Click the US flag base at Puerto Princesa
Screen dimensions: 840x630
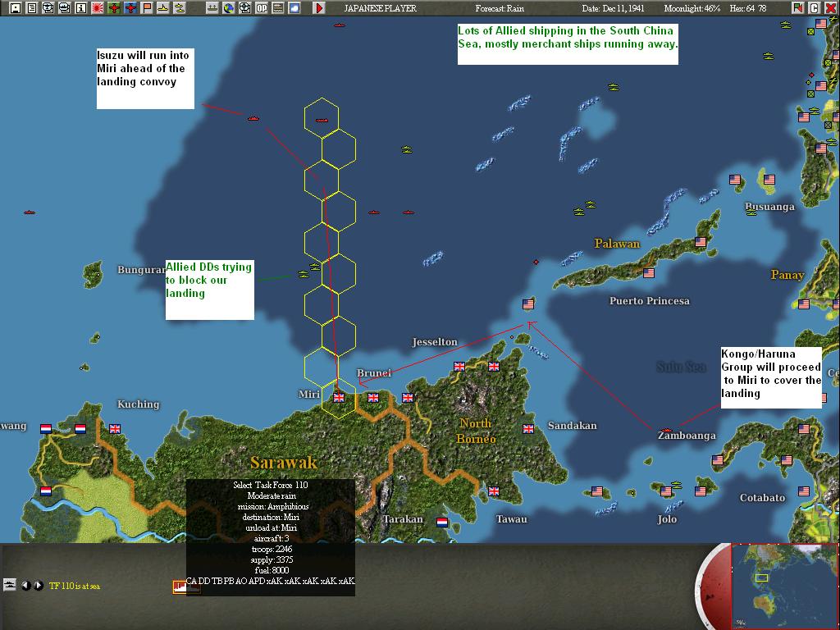[x=649, y=273]
